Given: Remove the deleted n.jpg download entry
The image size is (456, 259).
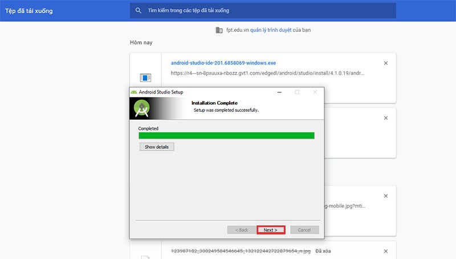Looking at the screenshot, I should (x=386, y=251).
